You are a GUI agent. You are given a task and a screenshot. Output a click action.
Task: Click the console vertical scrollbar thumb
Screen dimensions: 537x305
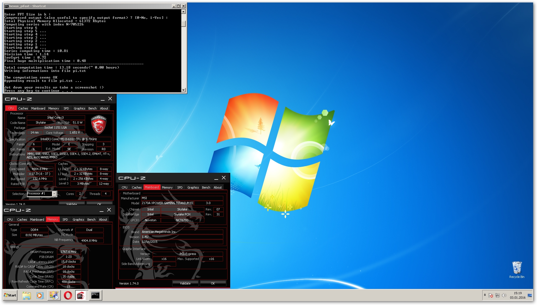[184, 23]
